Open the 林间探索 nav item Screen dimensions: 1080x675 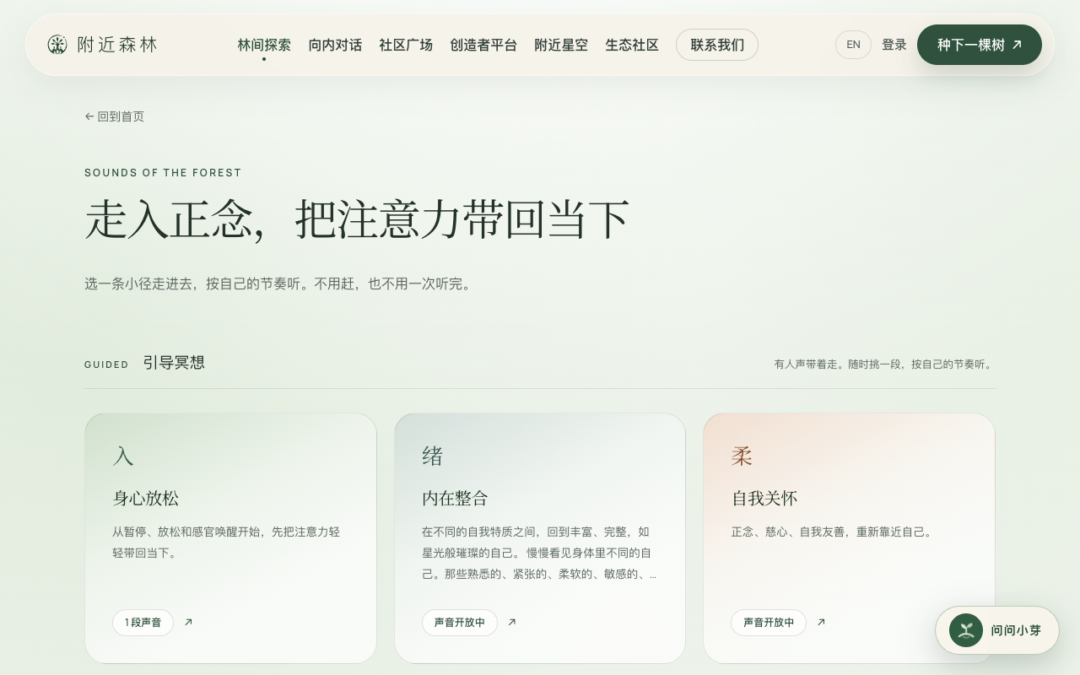(x=264, y=45)
